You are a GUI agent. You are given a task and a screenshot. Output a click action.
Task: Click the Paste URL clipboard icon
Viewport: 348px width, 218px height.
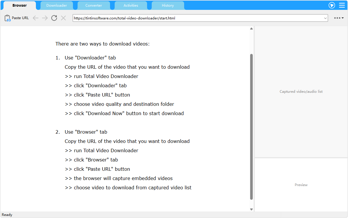point(8,18)
